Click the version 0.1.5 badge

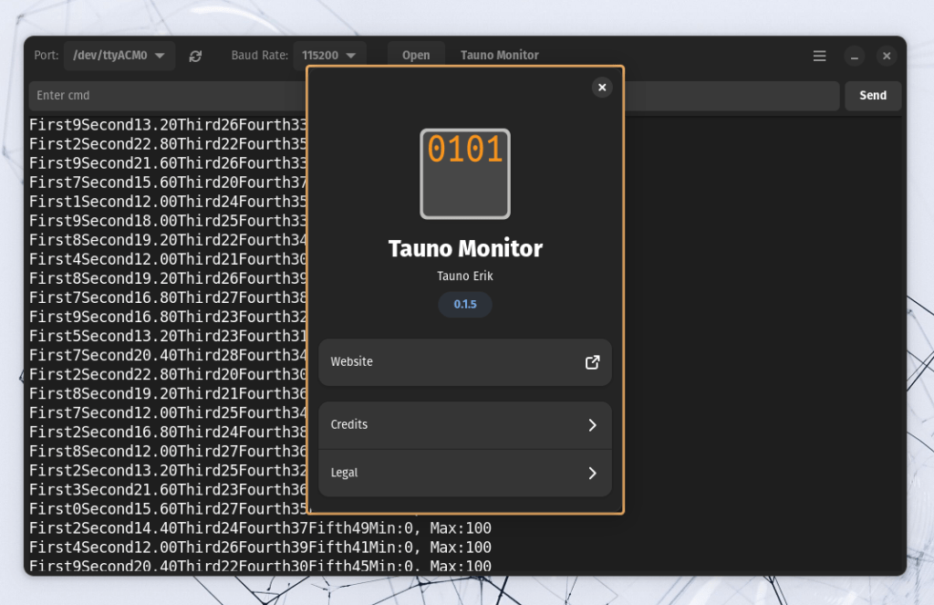[465, 304]
